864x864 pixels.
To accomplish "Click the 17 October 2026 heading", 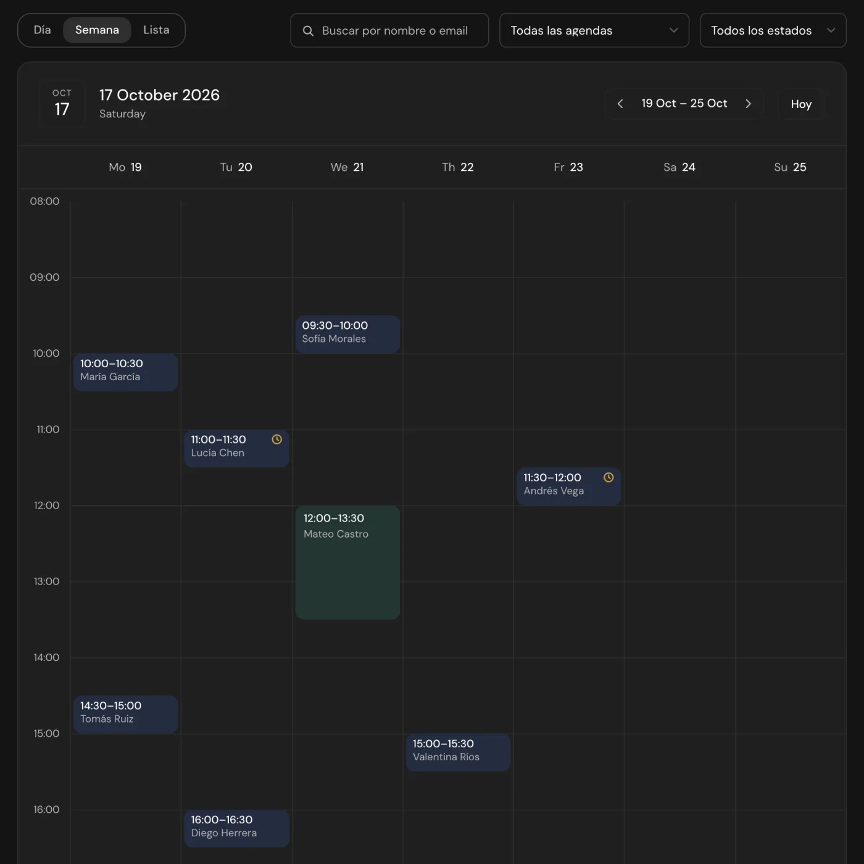I will (x=159, y=95).
